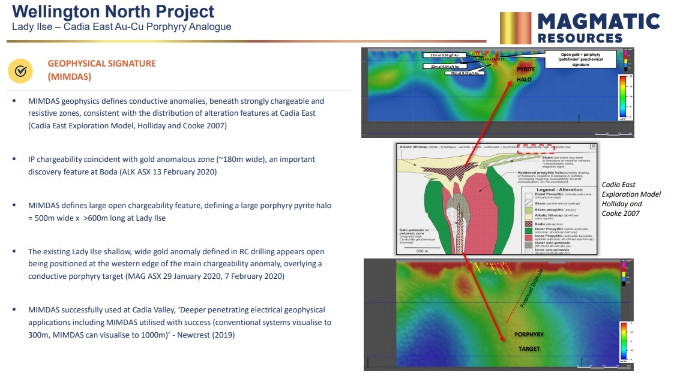Click the text 'discovery feature at Boda (ALK ASX 13 February 2020)'
Image resolution: width=674 pixels, height=373 pixels.
coord(122,172)
